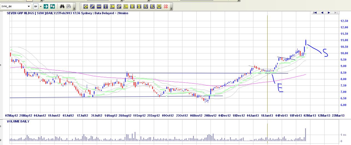Click in the ax exchange field

point(36,6)
